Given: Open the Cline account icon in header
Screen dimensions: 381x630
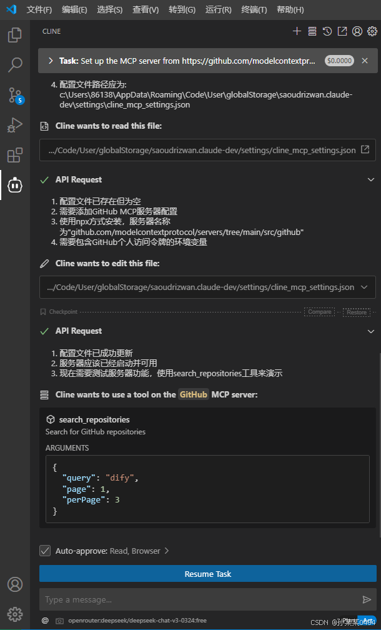Looking at the screenshot, I should [357, 31].
